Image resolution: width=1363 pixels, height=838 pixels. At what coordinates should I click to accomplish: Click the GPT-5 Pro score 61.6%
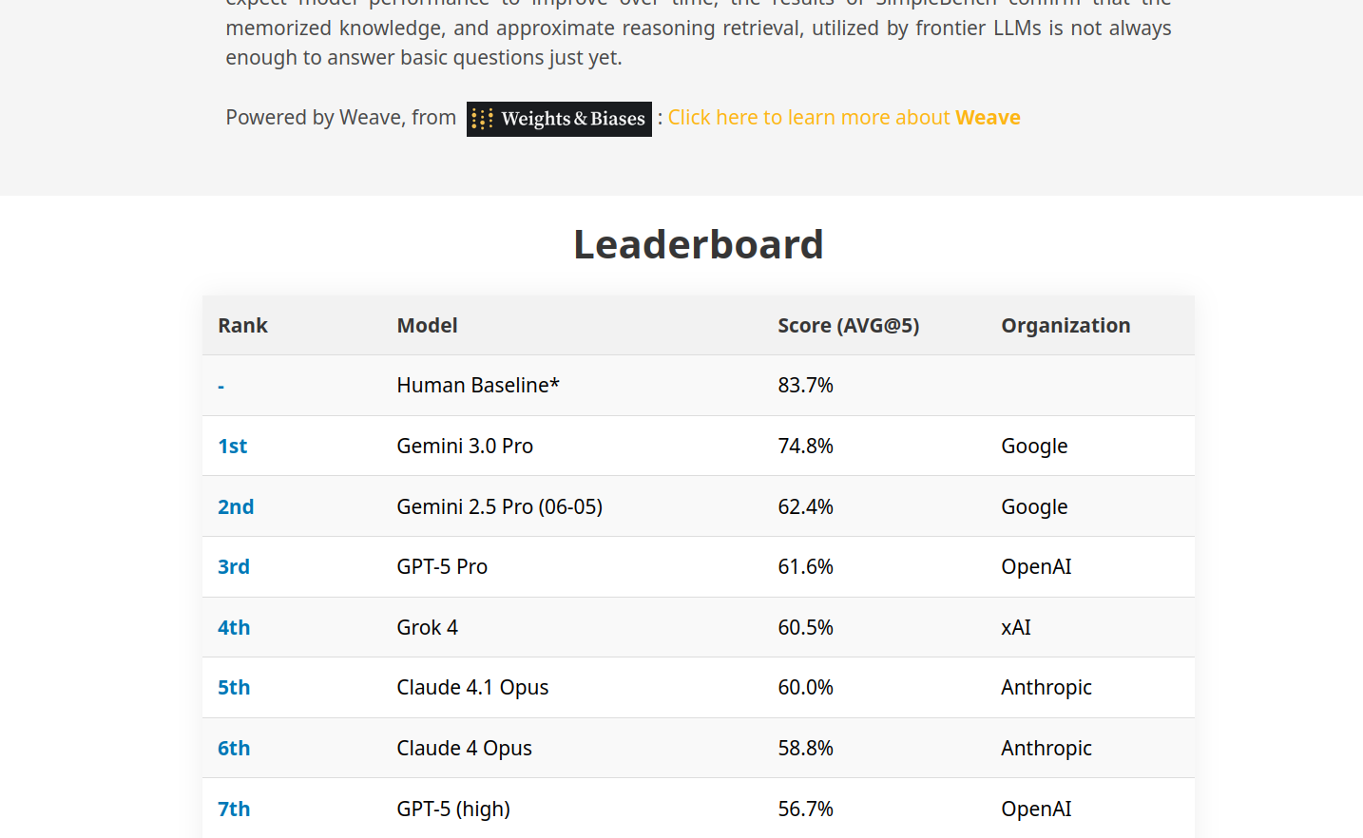(805, 567)
